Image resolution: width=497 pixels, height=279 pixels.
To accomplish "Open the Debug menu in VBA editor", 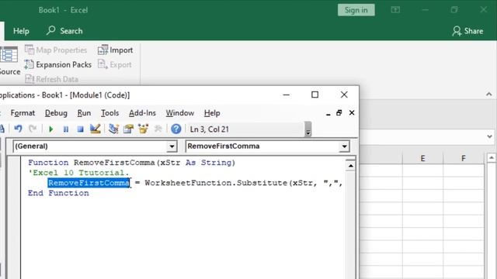I will (x=56, y=113).
